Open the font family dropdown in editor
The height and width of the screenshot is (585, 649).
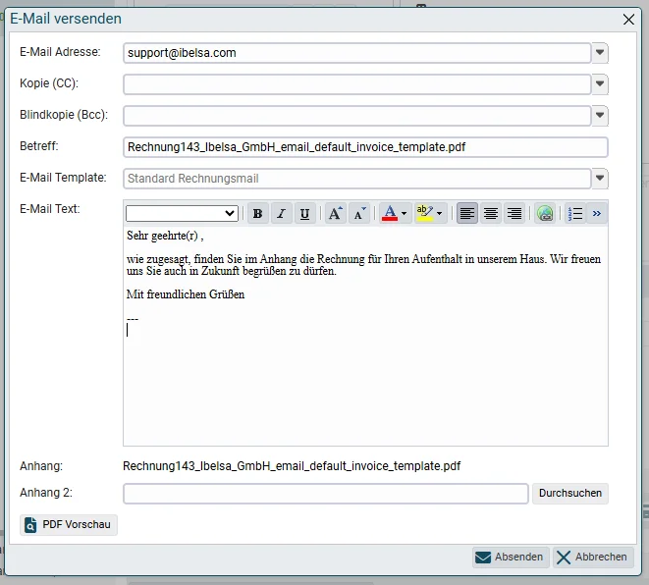(182, 213)
